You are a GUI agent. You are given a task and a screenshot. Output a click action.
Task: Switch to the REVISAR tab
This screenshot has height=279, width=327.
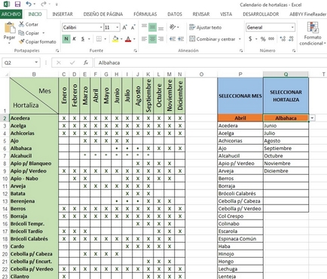point(201,14)
